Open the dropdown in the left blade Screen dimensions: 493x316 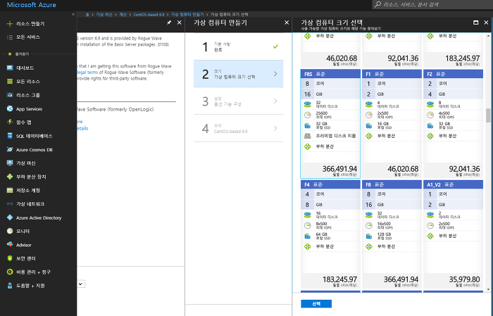pyautogui.click(x=81, y=284)
